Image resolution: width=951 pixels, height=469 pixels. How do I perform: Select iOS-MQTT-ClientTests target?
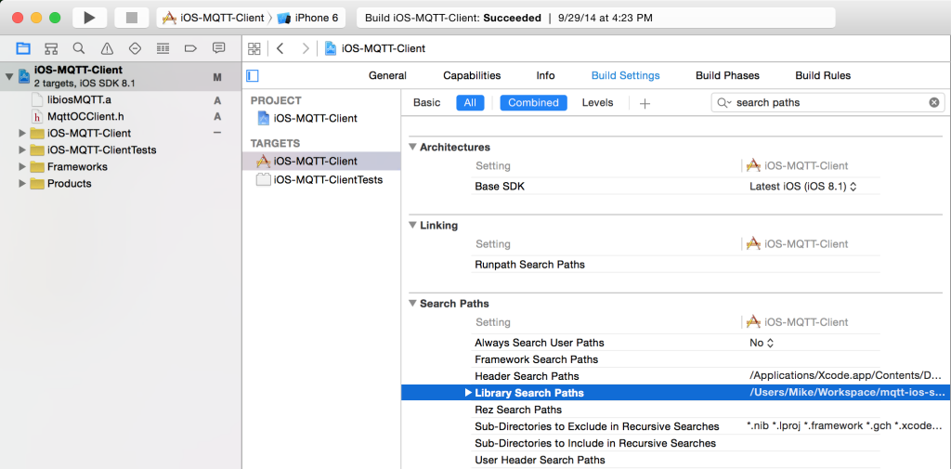(x=320, y=179)
